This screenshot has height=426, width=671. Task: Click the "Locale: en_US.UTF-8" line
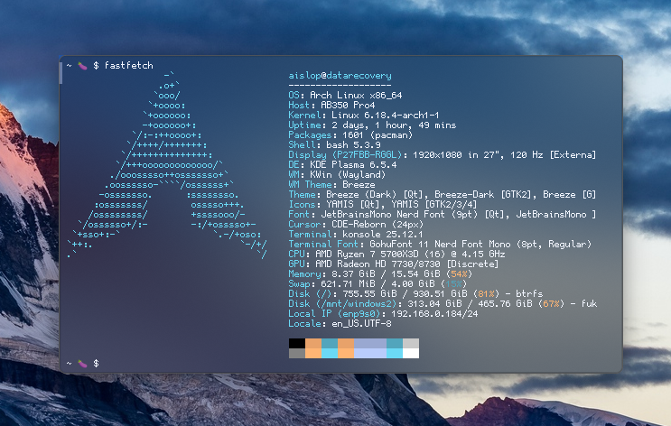click(340, 323)
